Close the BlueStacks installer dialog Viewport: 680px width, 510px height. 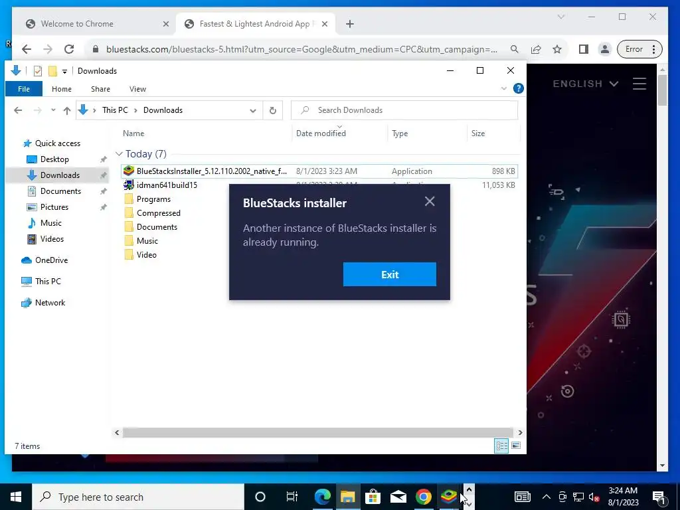pyautogui.click(x=430, y=201)
